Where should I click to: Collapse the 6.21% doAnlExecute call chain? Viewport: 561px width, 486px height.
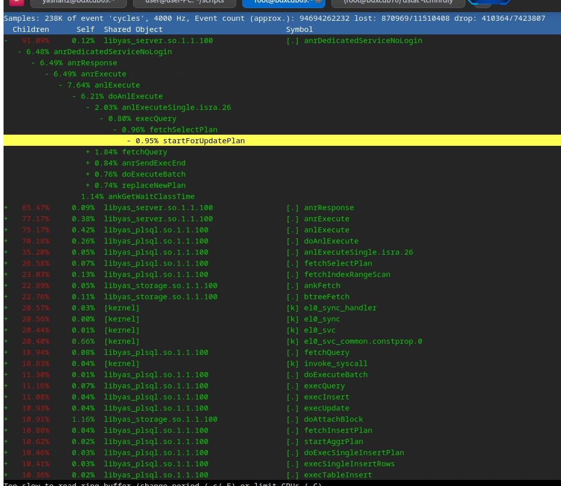click(74, 96)
